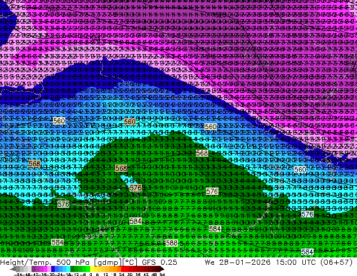This screenshot has height=276, width=357.
Task: Click the '[°C]' unit label in the title
Action: pos(130,262)
